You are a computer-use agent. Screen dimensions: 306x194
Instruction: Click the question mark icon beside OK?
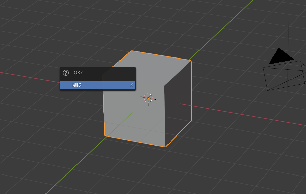coord(66,73)
